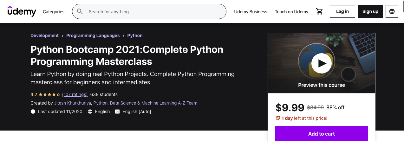This screenshot has height=141, width=404.
Task: Click the Sign up button
Action: (370, 11)
